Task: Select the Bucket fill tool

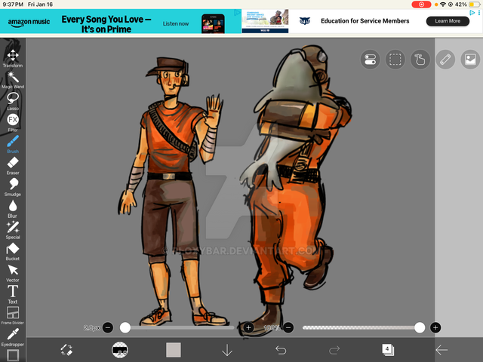Action: pos(13,250)
